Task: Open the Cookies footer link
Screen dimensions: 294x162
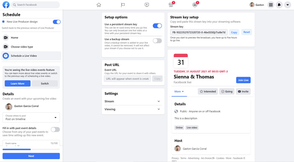Action: [x=220, y=158]
